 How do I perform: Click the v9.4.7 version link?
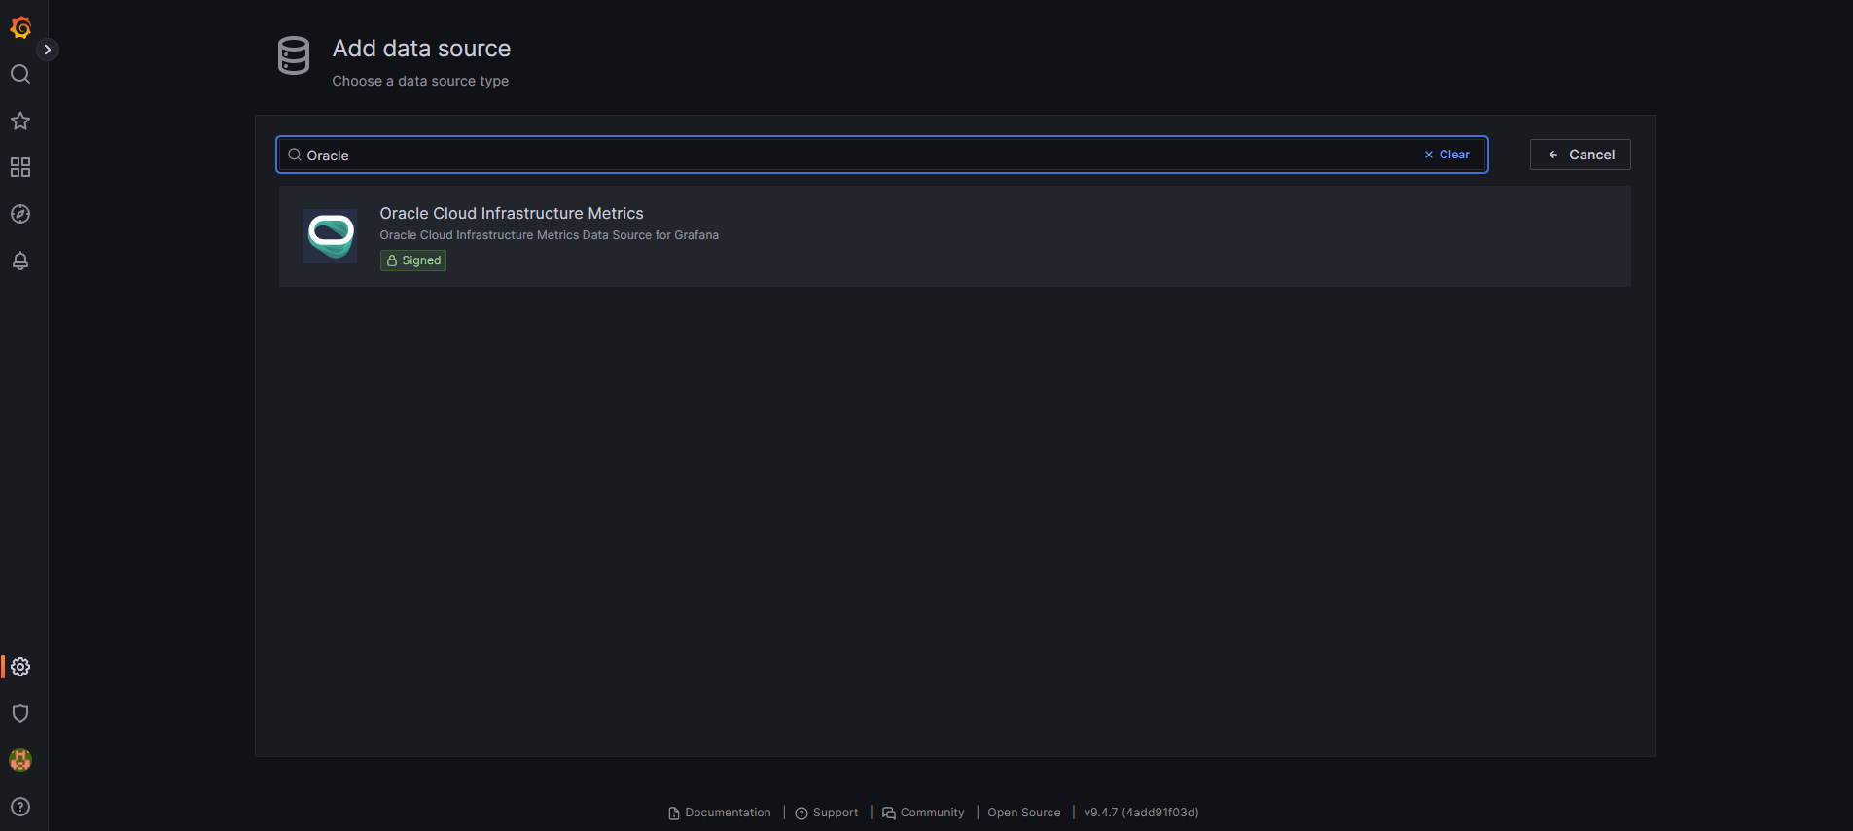(1141, 813)
